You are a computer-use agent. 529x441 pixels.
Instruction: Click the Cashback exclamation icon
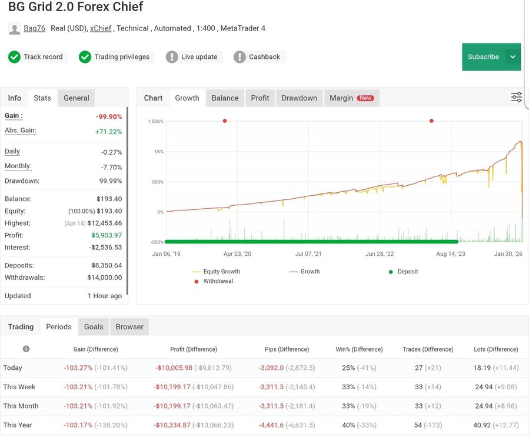(239, 57)
